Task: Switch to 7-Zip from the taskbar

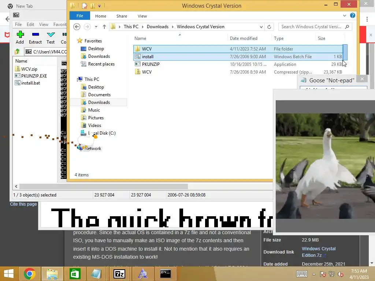Action: click(119, 274)
